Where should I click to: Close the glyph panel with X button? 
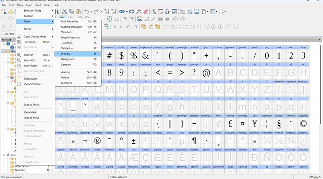(x=320, y=39)
